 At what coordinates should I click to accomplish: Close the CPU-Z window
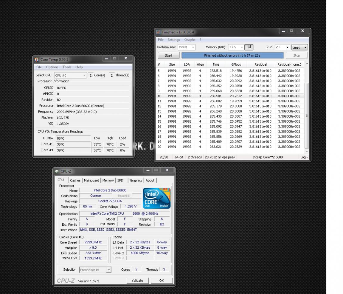167,170
